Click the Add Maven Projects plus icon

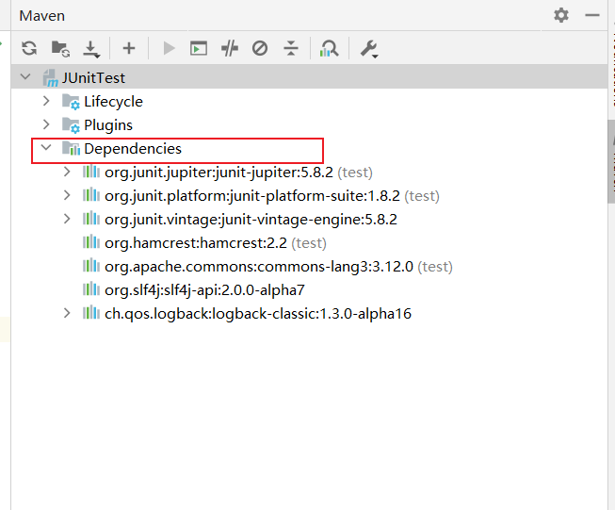tap(129, 48)
